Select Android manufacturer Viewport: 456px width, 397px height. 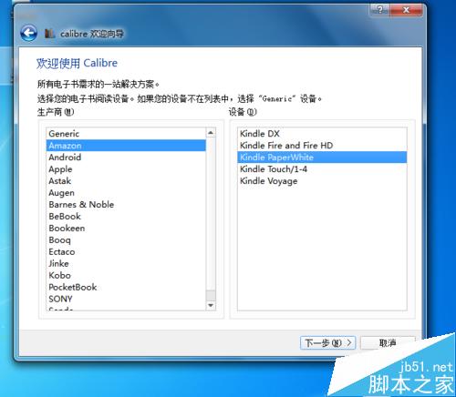pyautogui.click(x=126, y=158)
